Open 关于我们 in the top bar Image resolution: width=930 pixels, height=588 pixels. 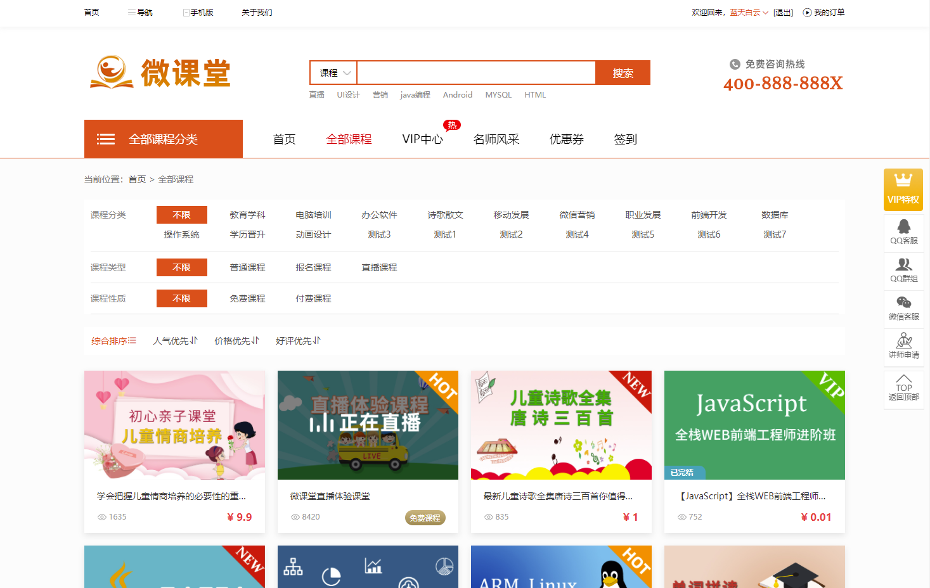257,13
